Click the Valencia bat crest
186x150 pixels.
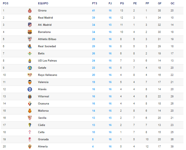point(30,82)
